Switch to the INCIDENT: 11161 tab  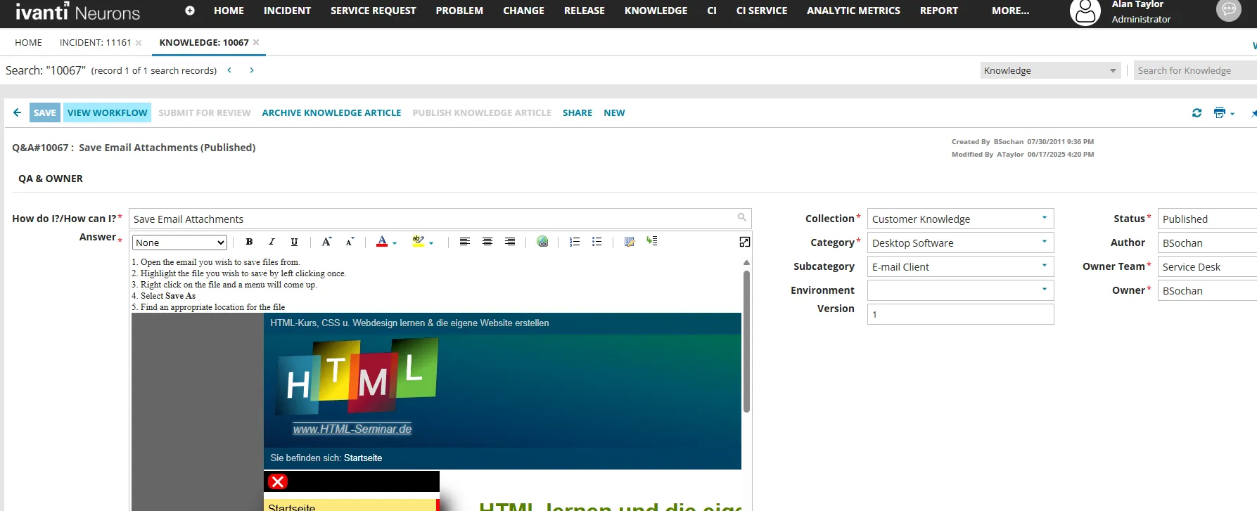click(96, 43)
